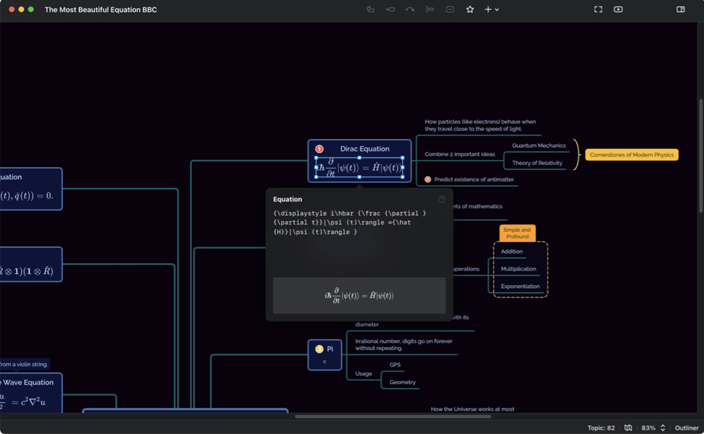Enter ZEN full-screen mode

[x=598, y=10]
